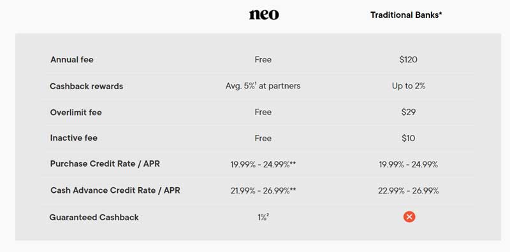The image size is (510, 252).
Task: Select the Traditional Banks* column header
Action: [x=406, y=15]
